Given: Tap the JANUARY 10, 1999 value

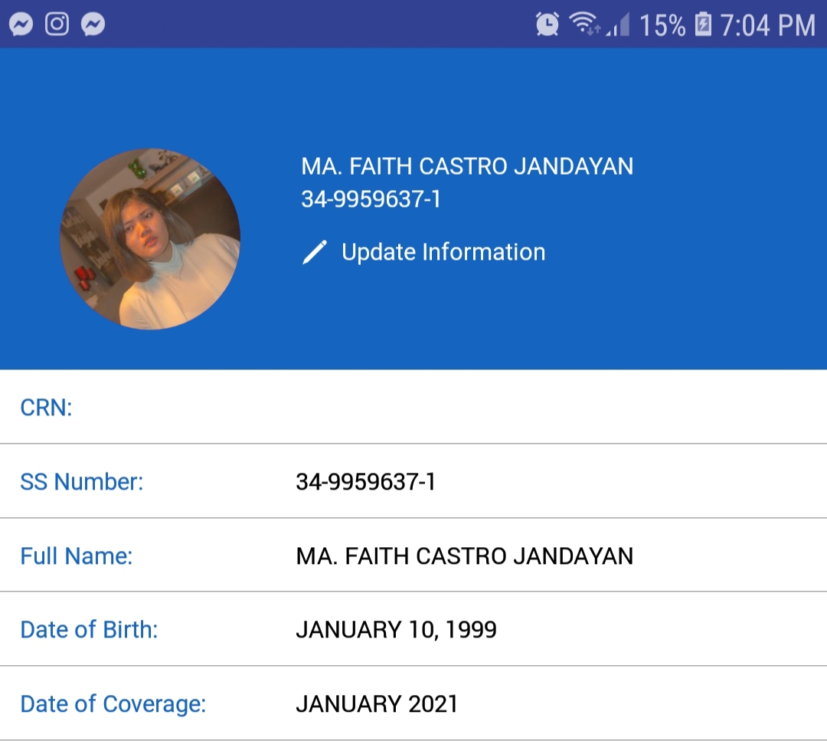Looking at the screenshot, I should (x=396, y=630).
